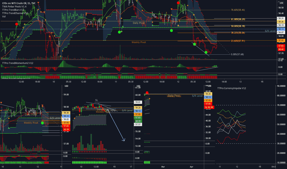Click the Apr label on the time axis
This screenshot has width=287, height=169.
192,167
